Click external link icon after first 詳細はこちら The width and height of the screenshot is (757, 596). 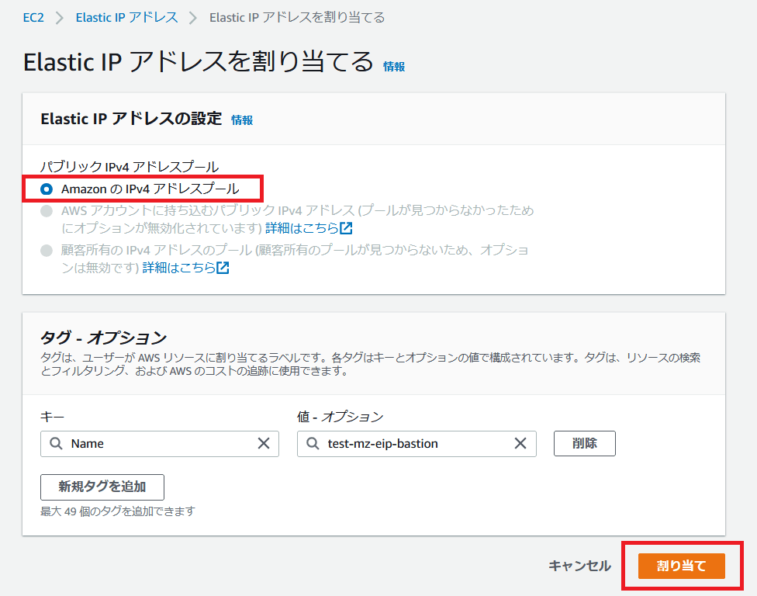pos(346,228)
